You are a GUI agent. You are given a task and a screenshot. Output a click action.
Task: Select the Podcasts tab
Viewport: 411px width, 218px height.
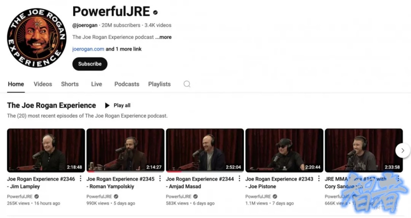(126, 84)
